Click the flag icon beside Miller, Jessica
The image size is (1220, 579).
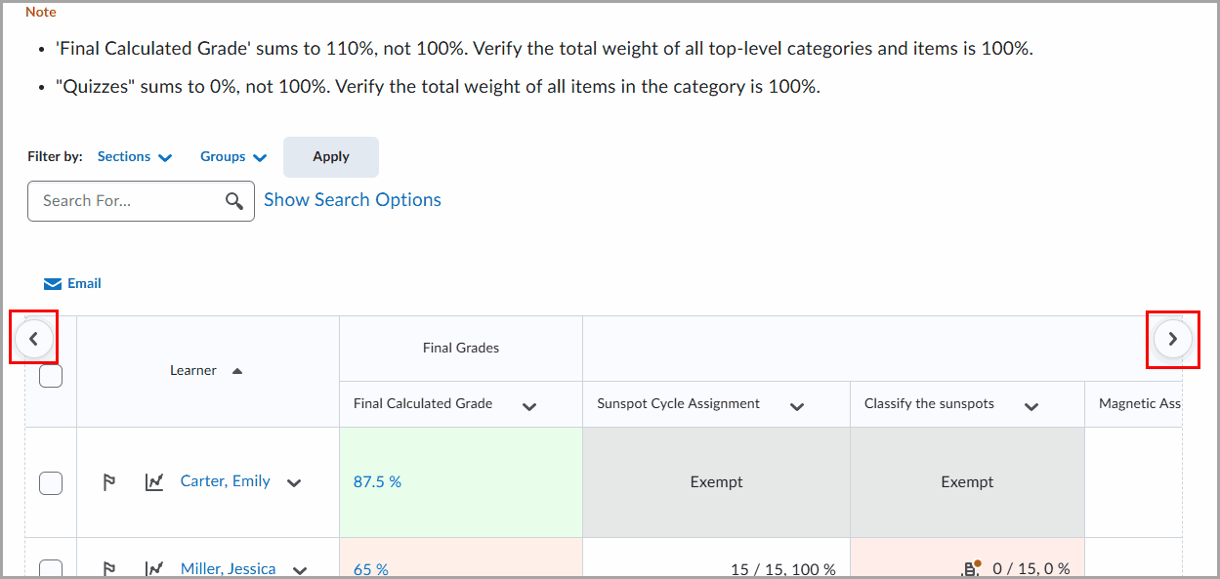click(x=108, y=567)
